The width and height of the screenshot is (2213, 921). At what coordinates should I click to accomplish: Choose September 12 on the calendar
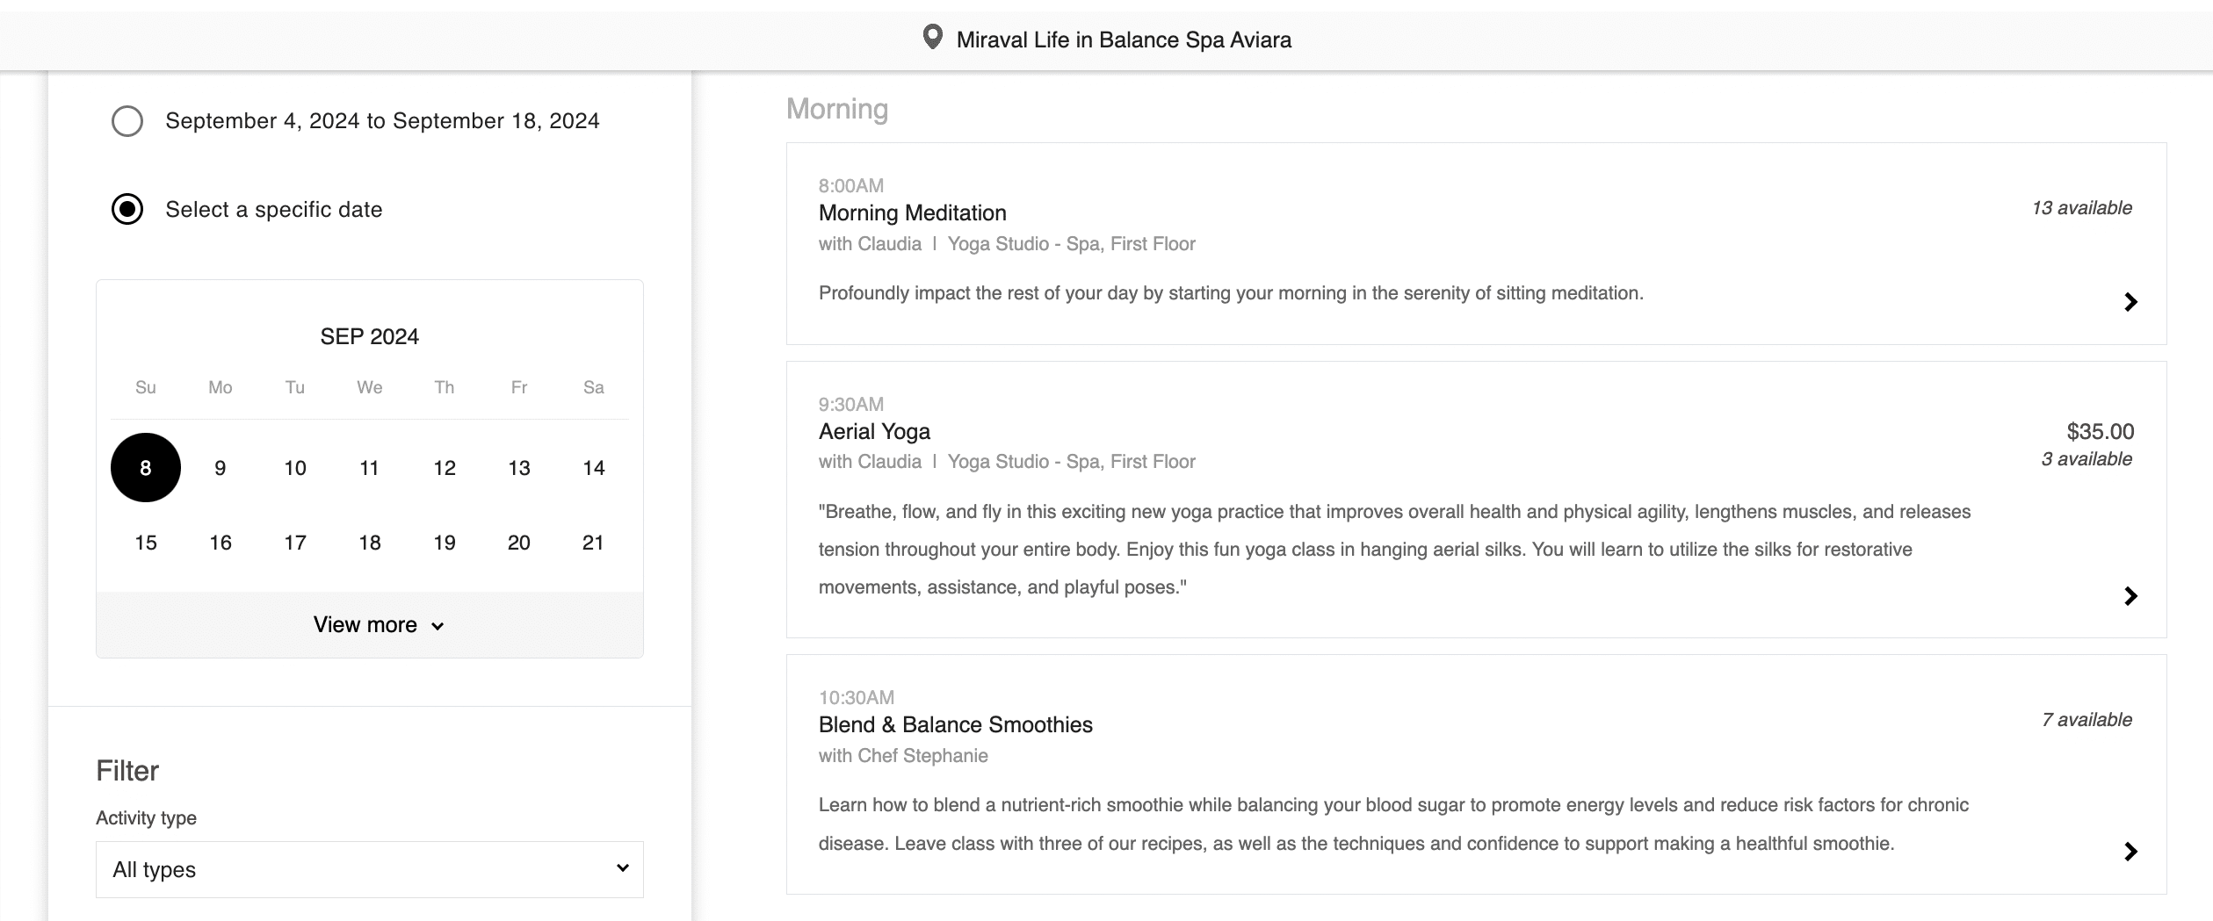coord(445,468)
